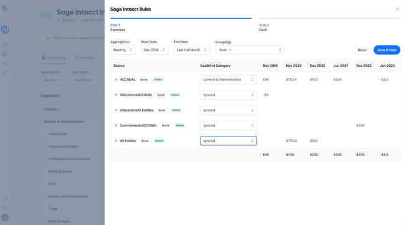This screenshot has height=225, width=406.
Task: Click the $1.5K total for Nov 2020
Action: [x=290, y=155]
